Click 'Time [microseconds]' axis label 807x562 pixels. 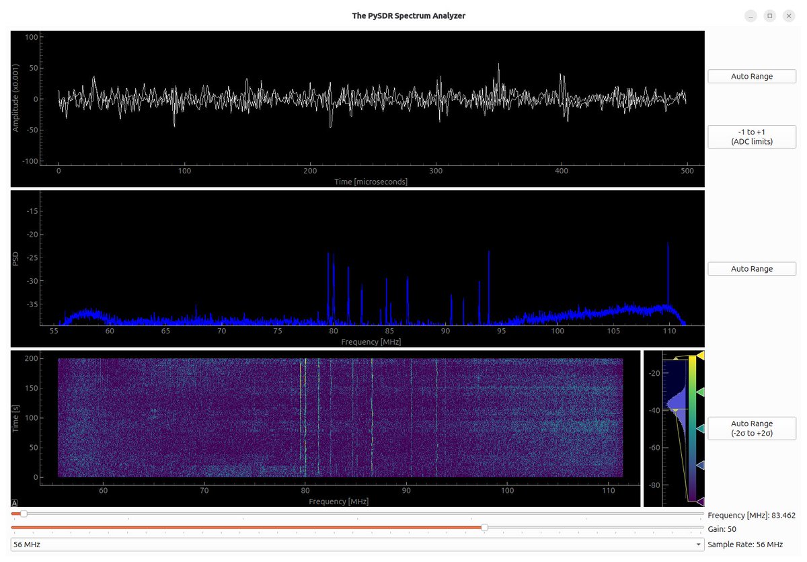coord(372,182)
